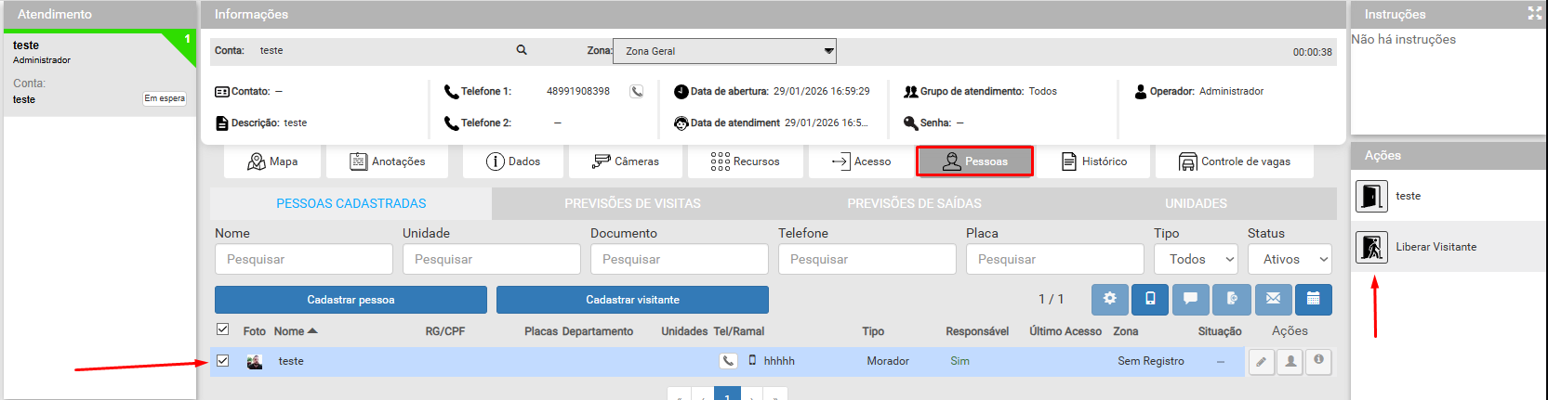
Task: Click the Liberar Visitante action icon
Action: 1371,247
